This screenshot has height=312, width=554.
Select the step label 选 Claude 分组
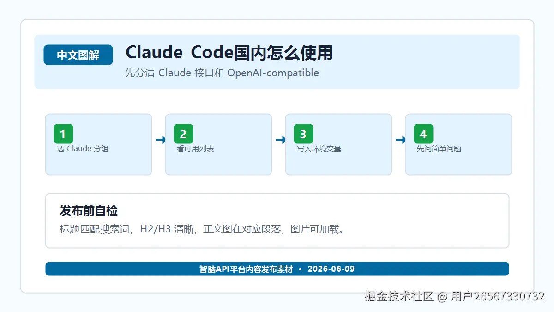point(83,149)
